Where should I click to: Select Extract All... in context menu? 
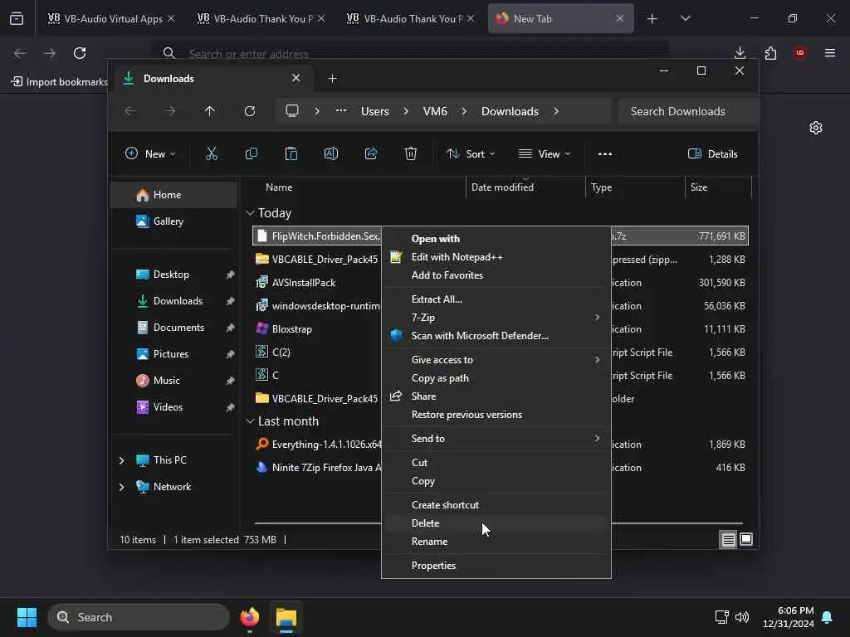point(496,299)
